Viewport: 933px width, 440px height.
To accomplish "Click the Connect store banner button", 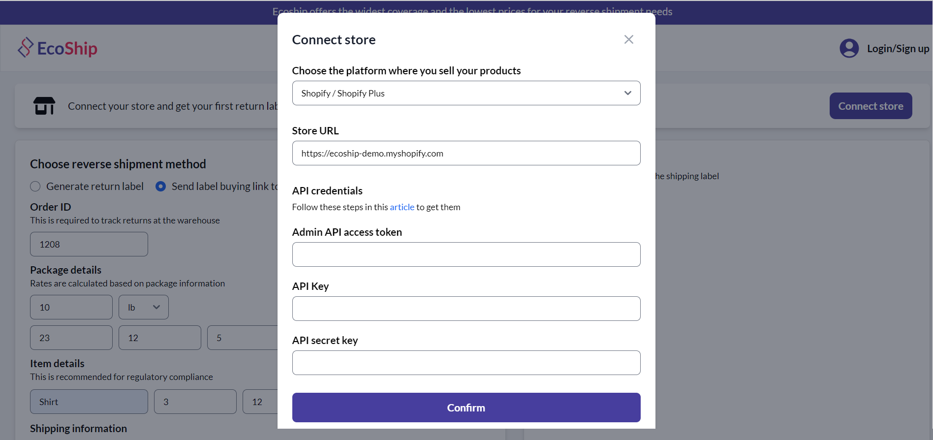I will click(871, 106).
